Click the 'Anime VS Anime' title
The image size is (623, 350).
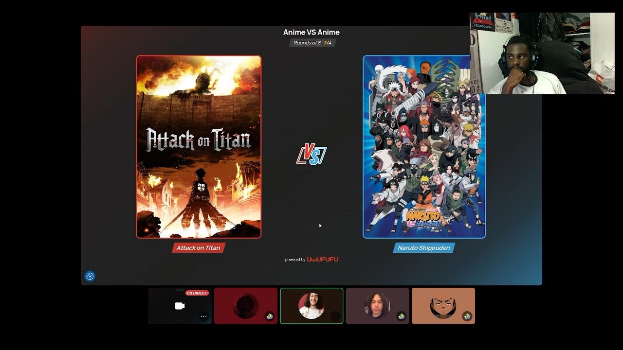pos(311,32)
